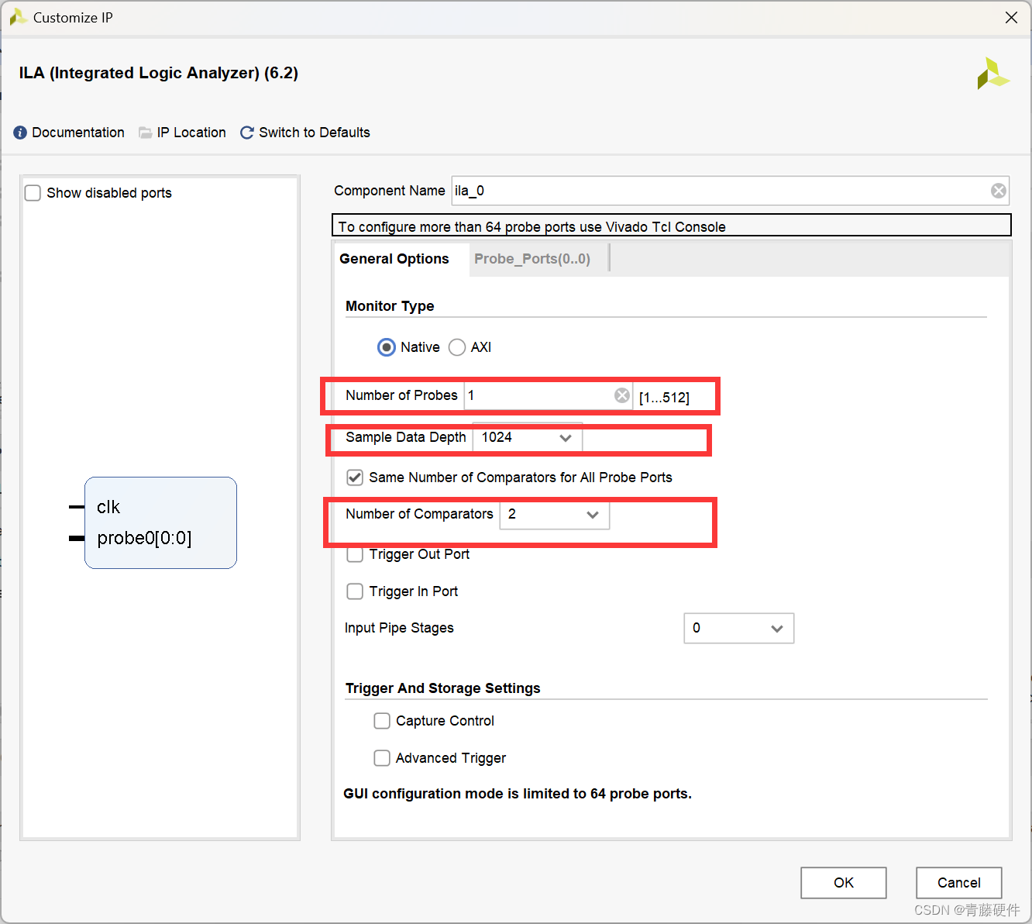Enable the Advanced Trigger checkbox
This screenshot has height=924, width=1032.
click(x=382, y=758)
